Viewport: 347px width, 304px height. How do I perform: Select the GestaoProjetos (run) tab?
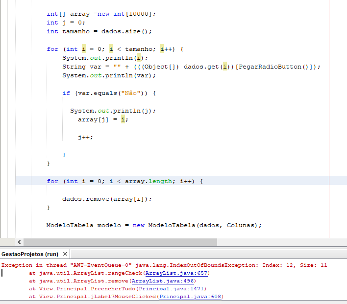(30, 254)
